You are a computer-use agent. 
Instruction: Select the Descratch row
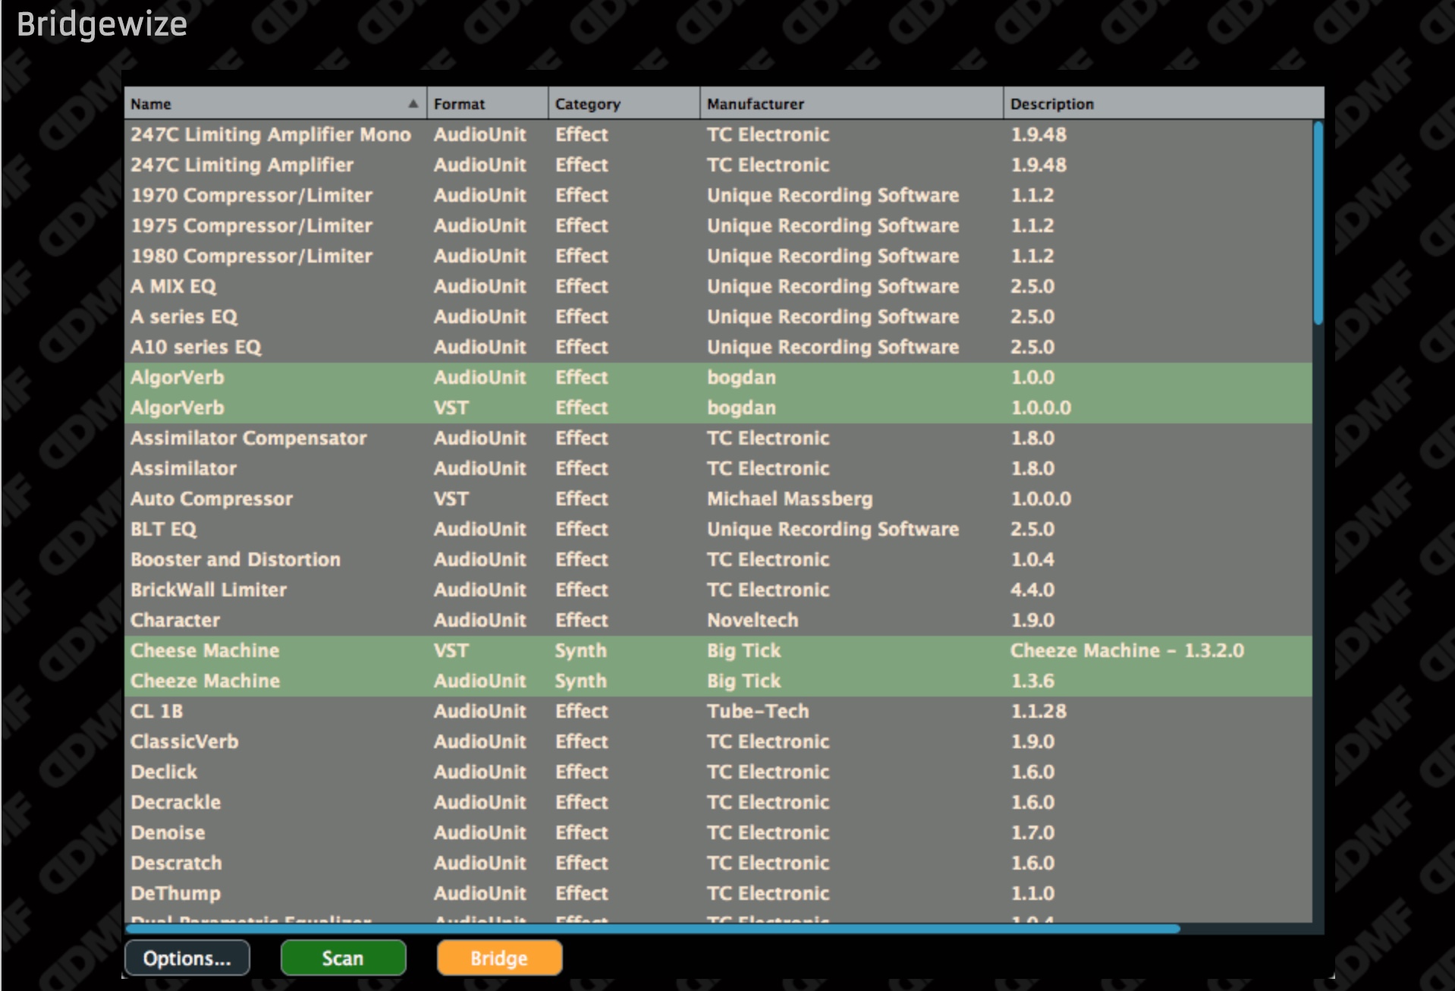(x=718, y=863)
